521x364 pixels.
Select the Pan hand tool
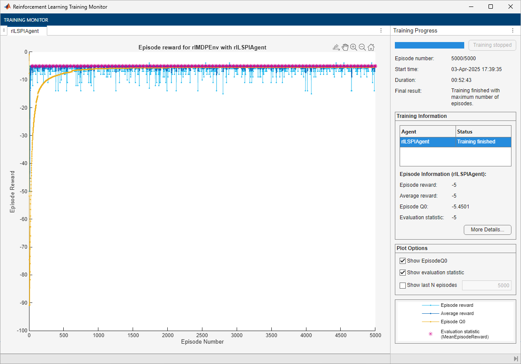(345, 48)
